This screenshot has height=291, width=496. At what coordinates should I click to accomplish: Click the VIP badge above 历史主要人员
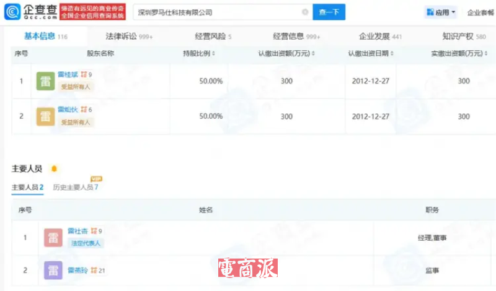tap(96, 179)
